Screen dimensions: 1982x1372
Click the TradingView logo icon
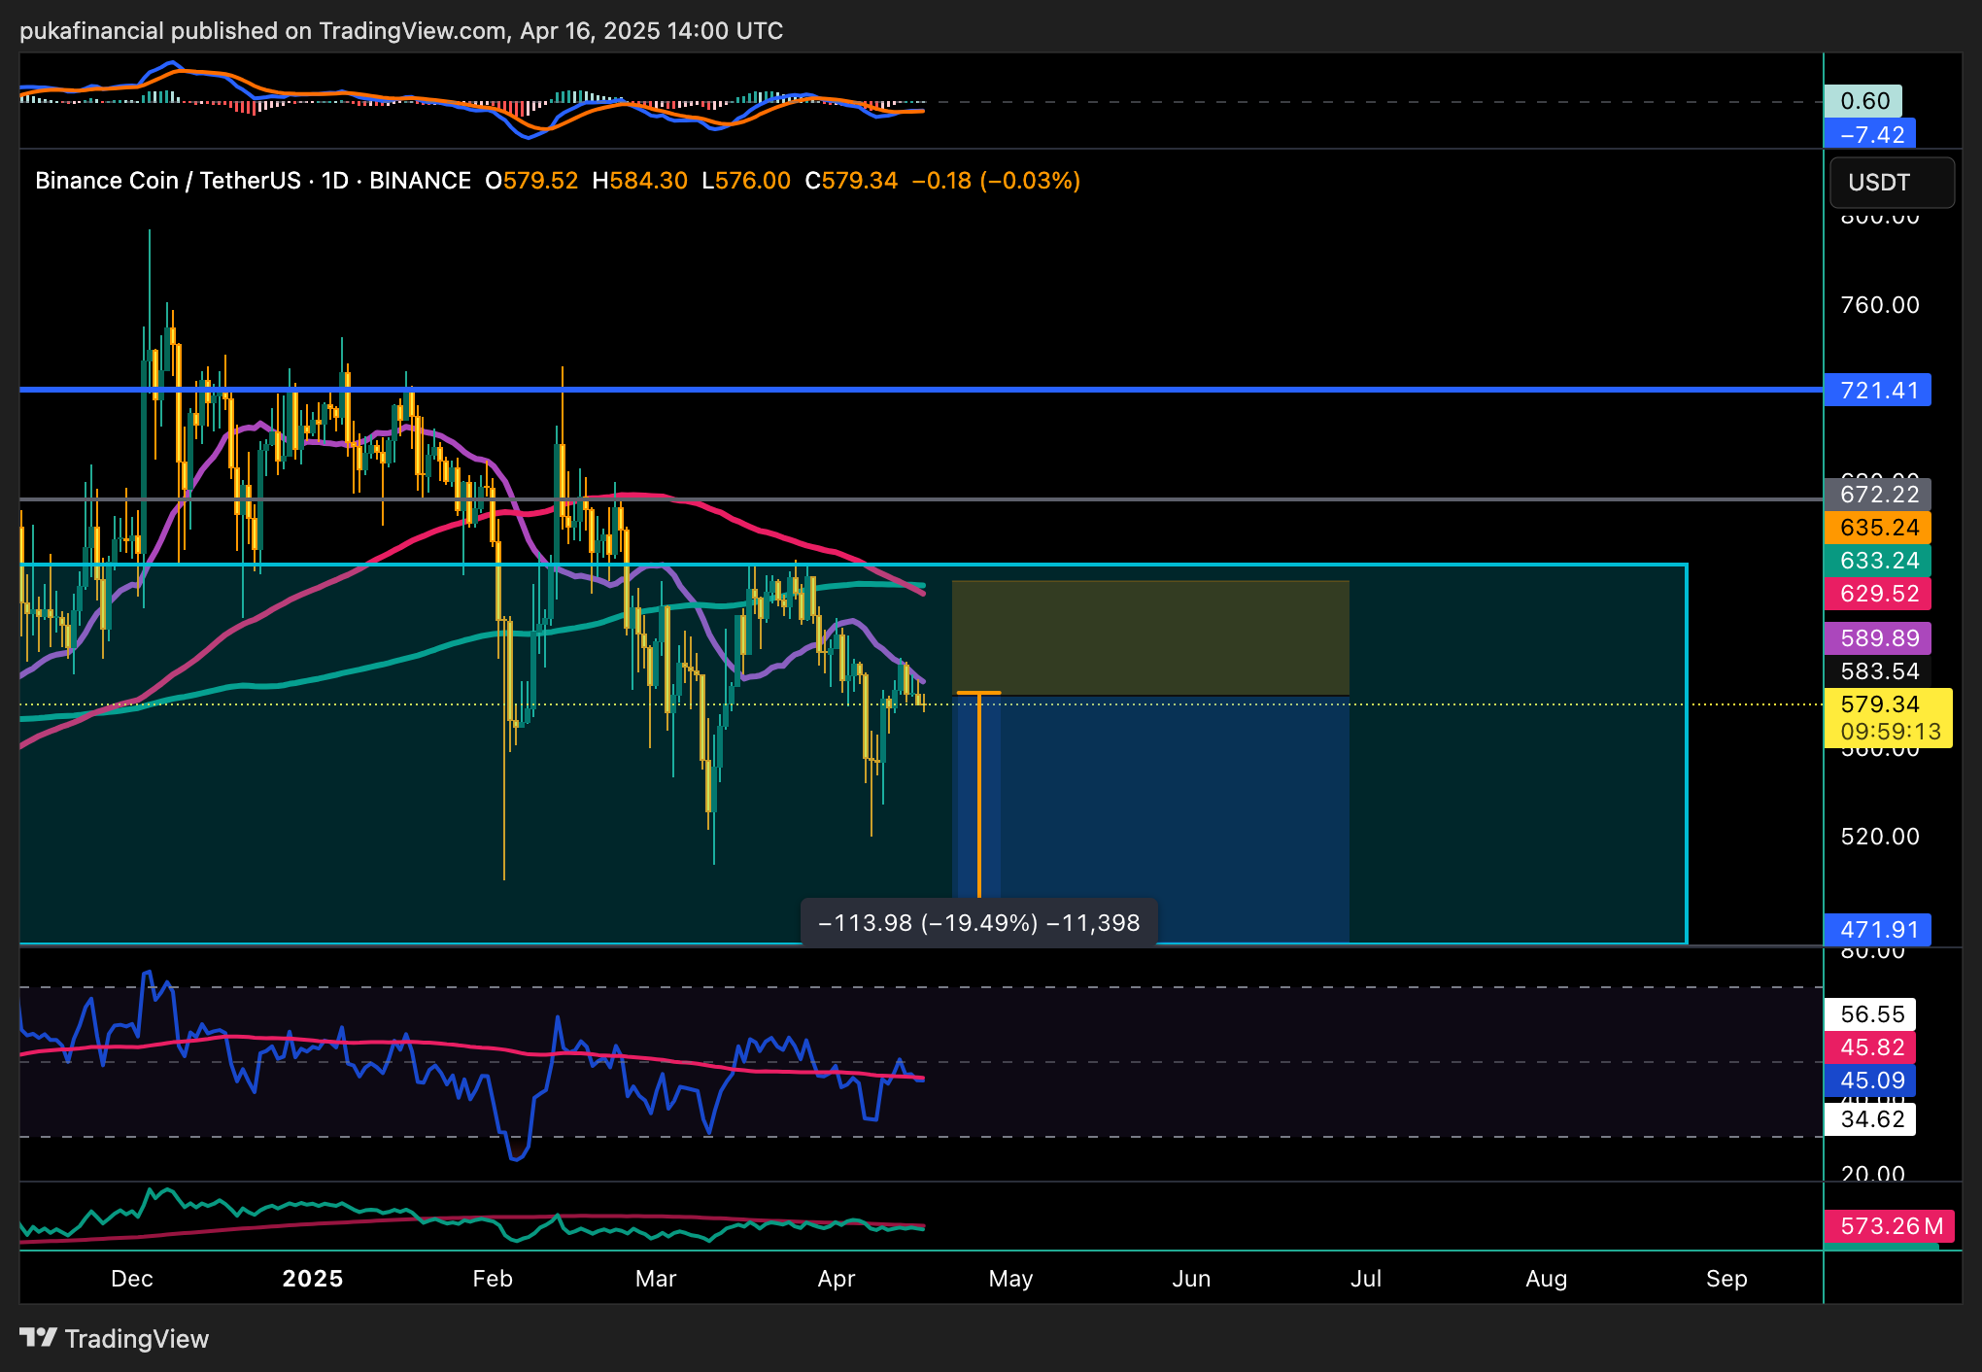(x=38, y=1338)
